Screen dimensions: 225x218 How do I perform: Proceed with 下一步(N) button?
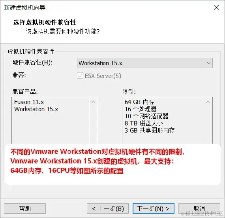tap(154, 209)
